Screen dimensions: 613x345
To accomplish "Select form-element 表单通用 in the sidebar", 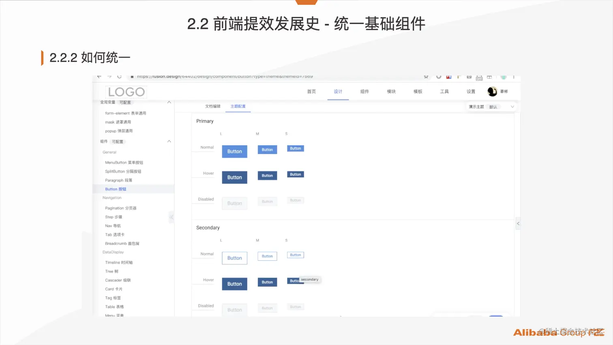I will [126, 113].
